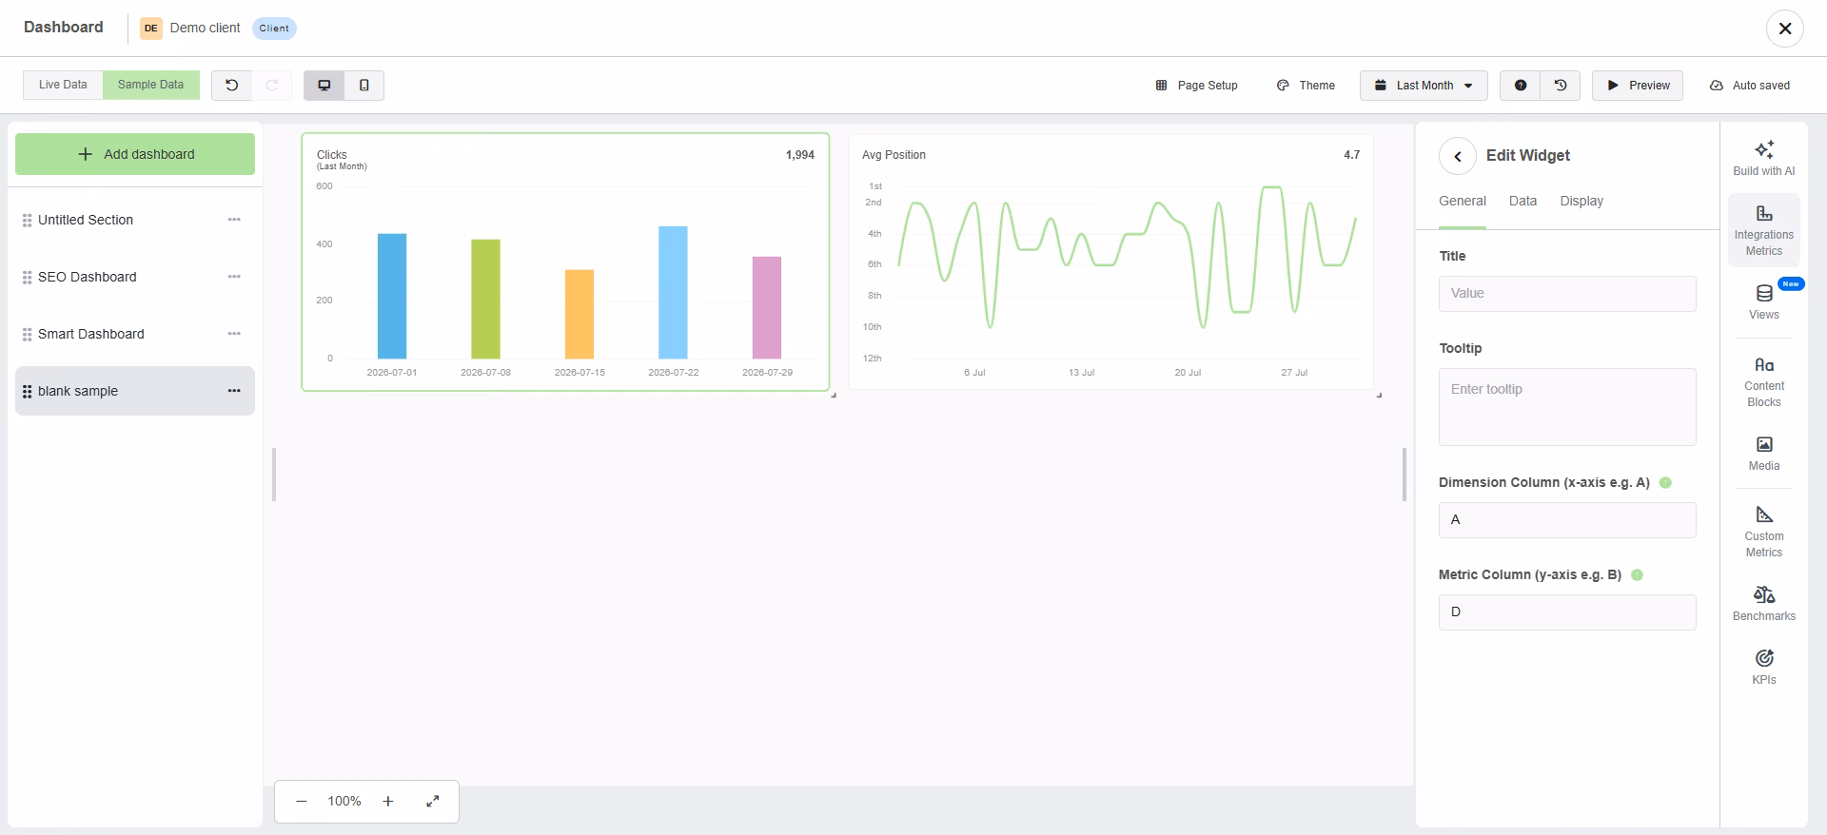Image resolution: width=1827 pixels, height=835 pixels.
Task: Select the Data tab
Action: [x=1522, y=201]
